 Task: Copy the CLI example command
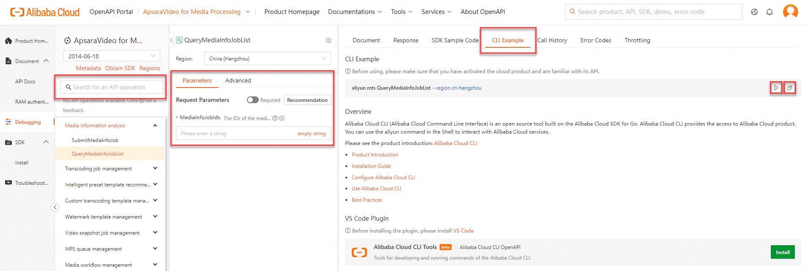(x=789, y=88)
